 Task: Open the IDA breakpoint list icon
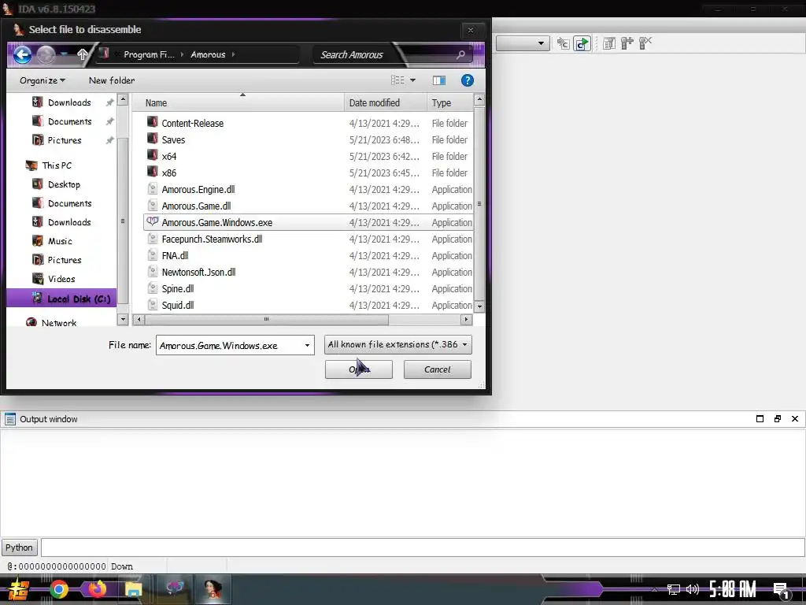(609, 44)
